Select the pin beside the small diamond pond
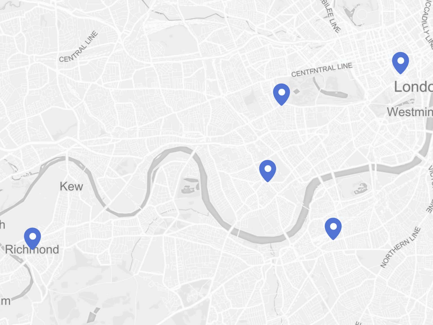The height and width of the screenshot is (325, 433). (x=281, y=94)
